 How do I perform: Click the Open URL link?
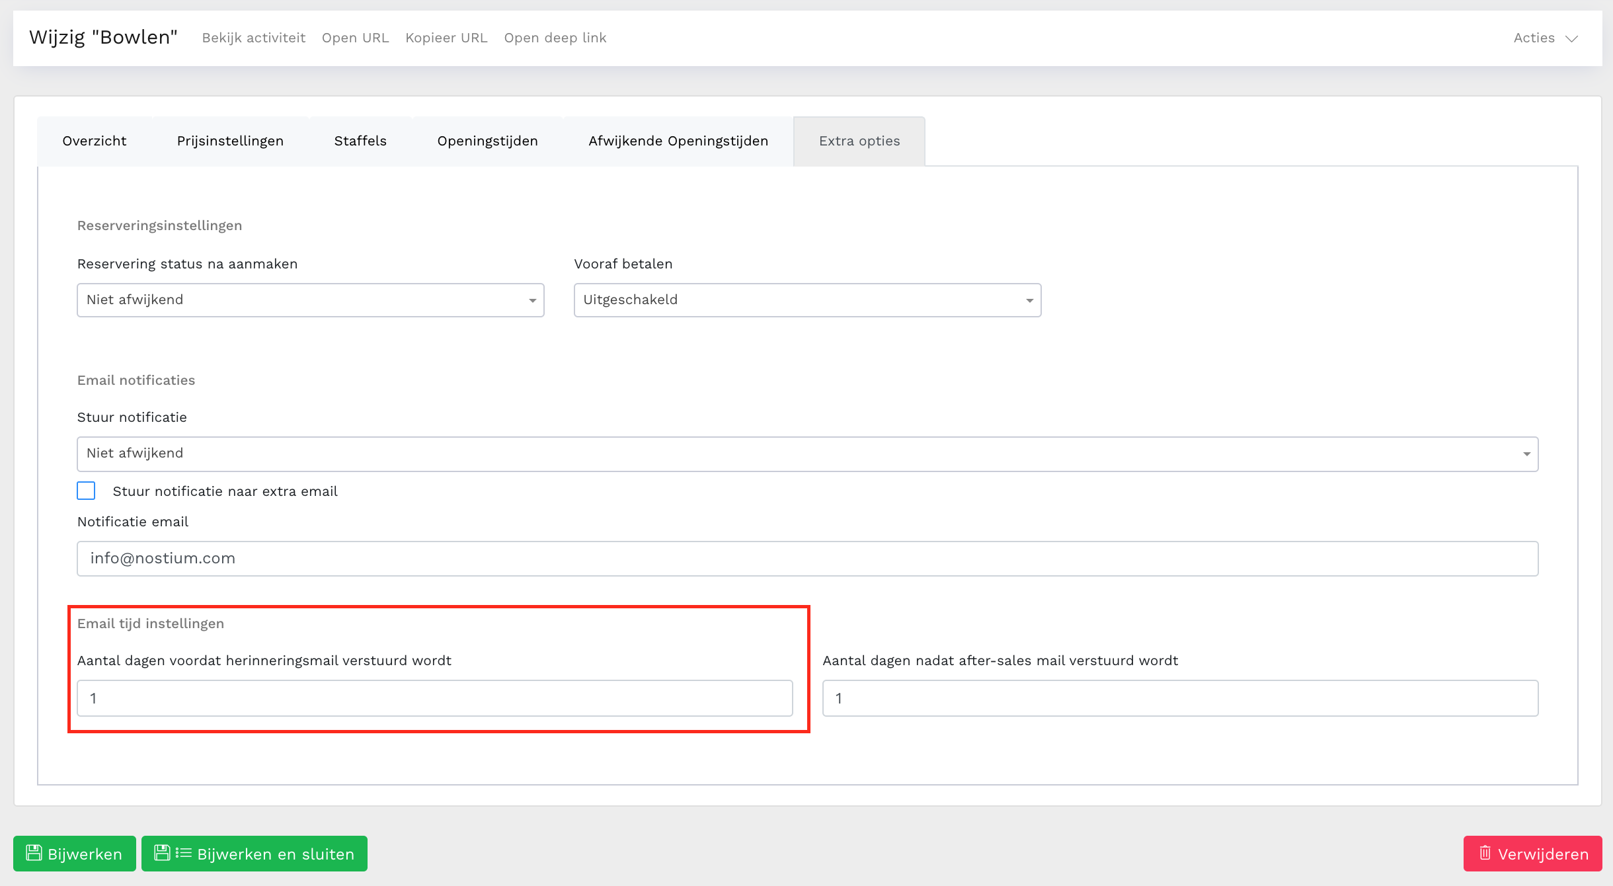point(355,38)
